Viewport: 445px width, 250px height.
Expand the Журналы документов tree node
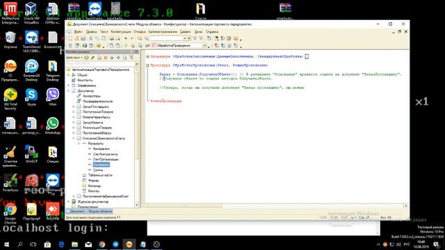coord(68,201)
